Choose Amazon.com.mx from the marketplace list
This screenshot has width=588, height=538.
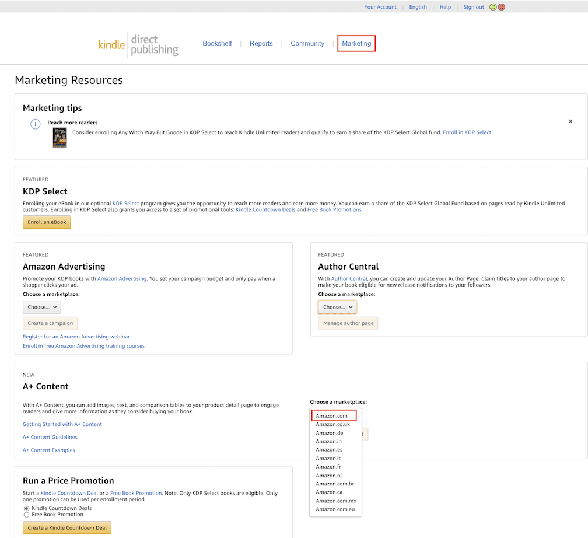336,501
